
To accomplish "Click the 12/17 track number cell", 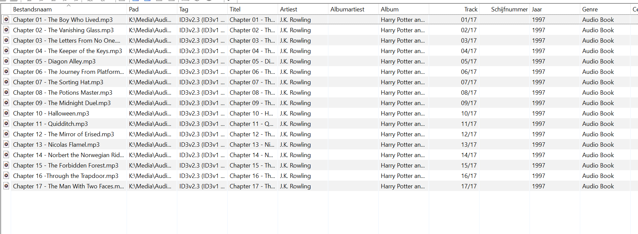I will tap(469, 134).
